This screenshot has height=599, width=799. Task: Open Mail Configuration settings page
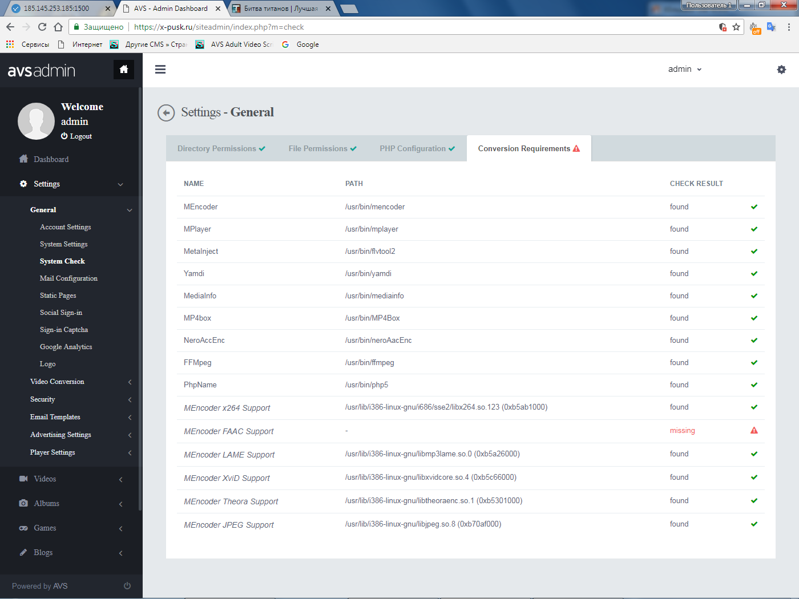pos(68,278)
